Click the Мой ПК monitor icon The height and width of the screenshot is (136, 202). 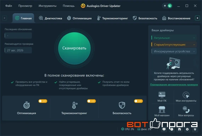[x=162, y=95]
